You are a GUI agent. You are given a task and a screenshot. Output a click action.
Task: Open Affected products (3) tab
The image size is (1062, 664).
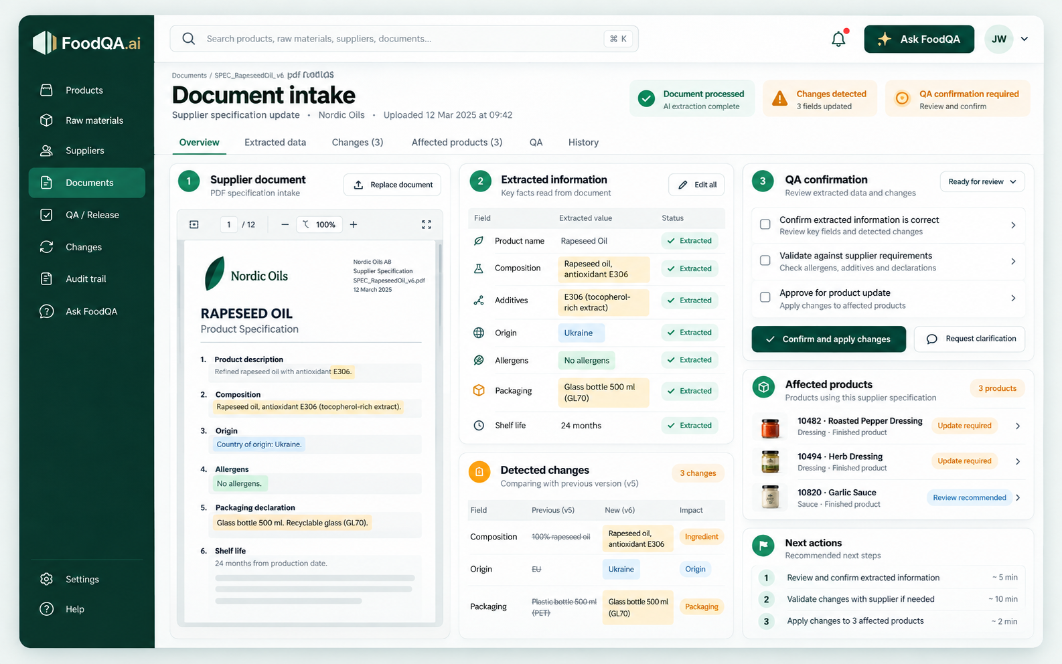click(457, 143)
